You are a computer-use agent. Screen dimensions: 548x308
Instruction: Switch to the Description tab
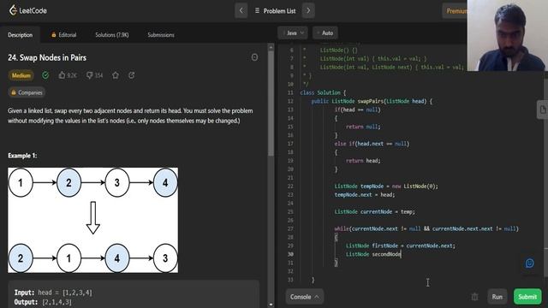[20, 35]
